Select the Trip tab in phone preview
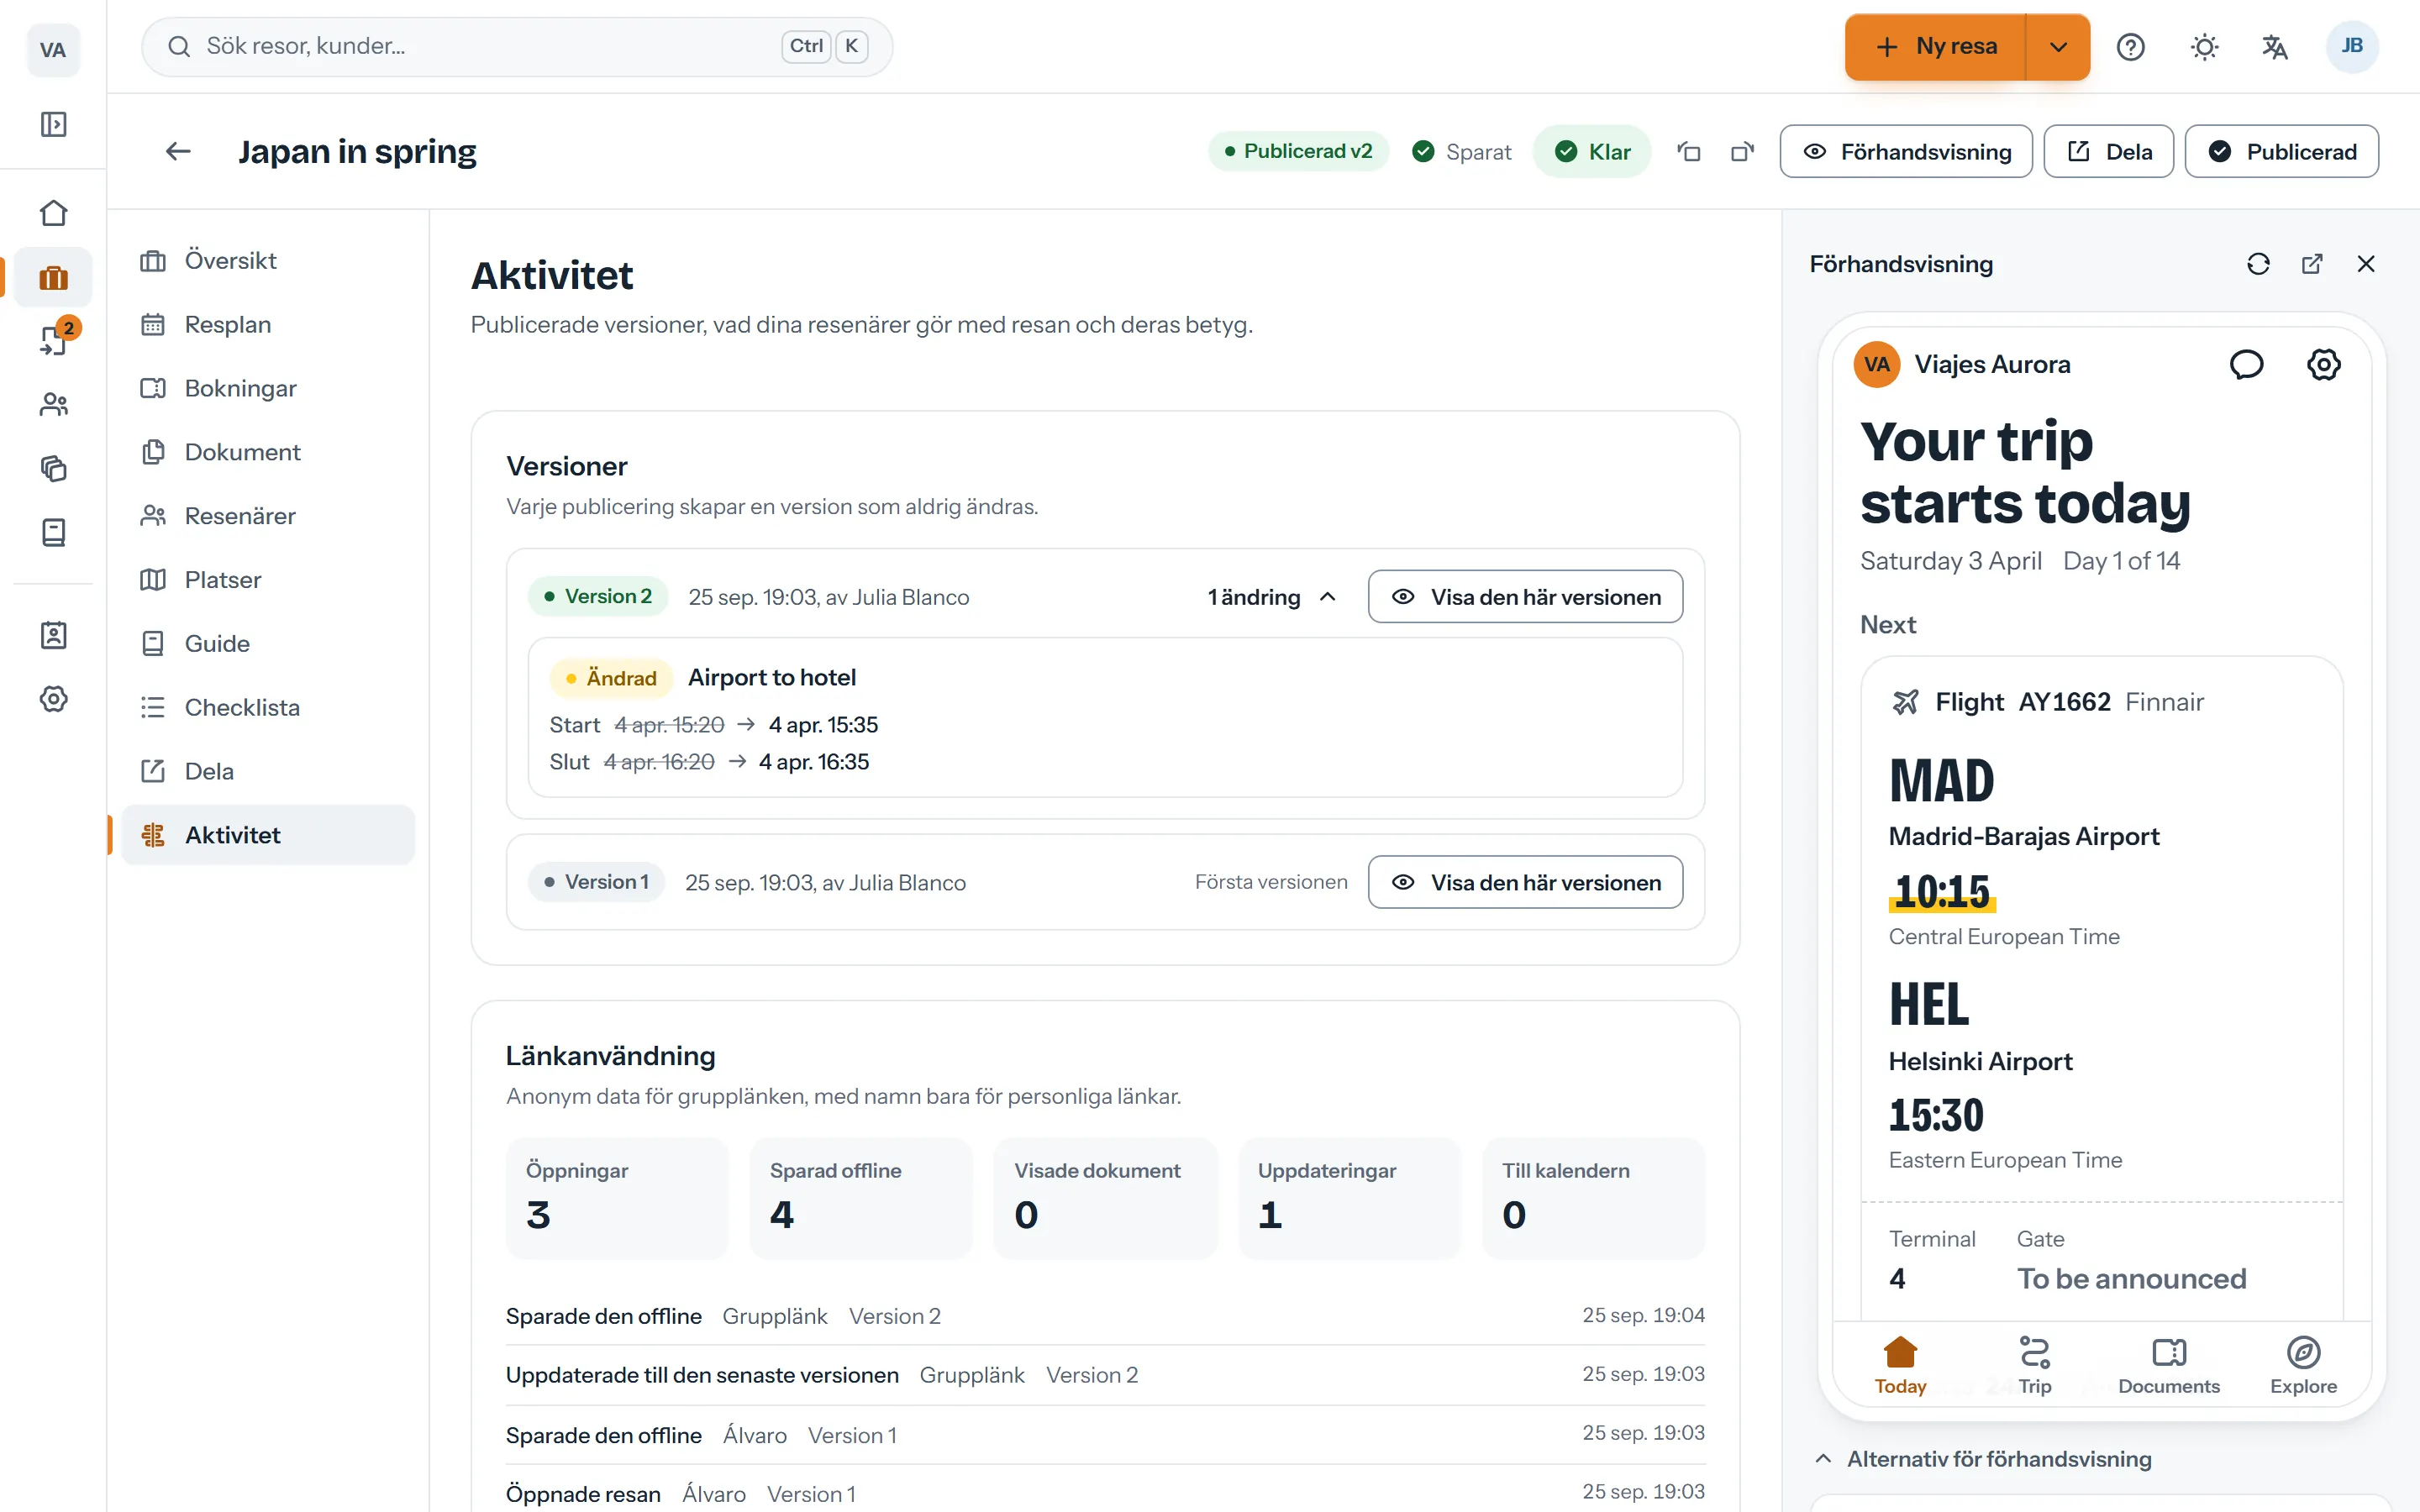 click(x=2034, y=1365)
